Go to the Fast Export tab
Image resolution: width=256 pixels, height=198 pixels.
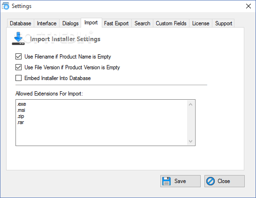coord(116,23)
